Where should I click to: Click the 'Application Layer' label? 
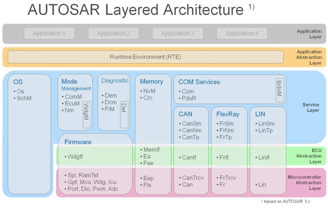[309, 34]
